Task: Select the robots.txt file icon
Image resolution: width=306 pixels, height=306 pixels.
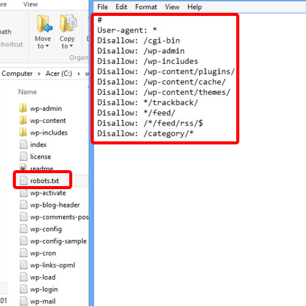Action: click(23, 181)
